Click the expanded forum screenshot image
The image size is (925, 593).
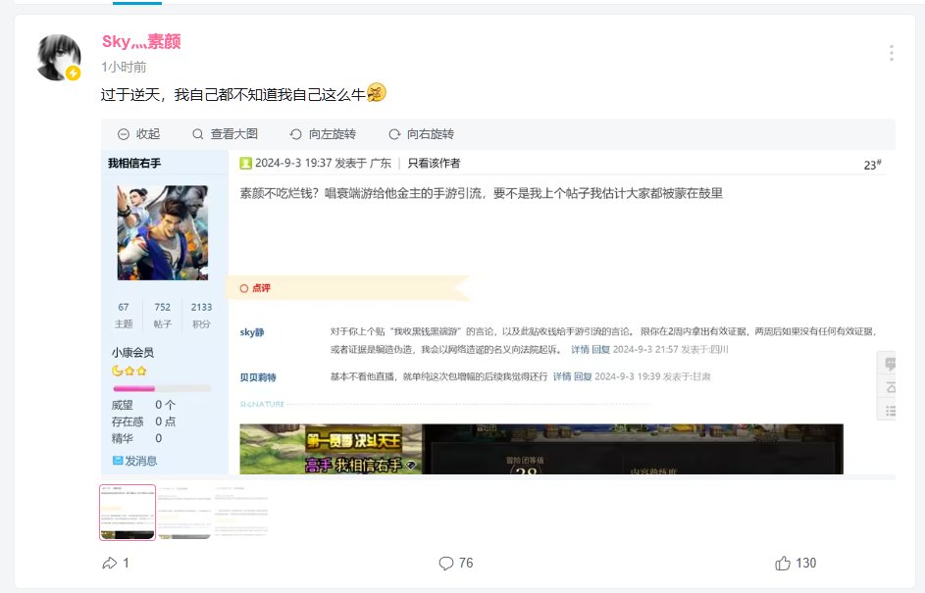pyautogui.click(x=498, y=312)
